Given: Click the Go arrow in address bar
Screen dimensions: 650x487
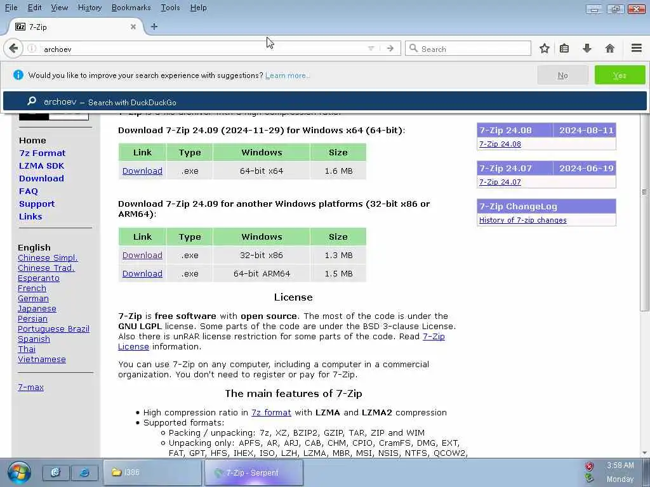Looking at the screenshot, I should (x=390, y=48).
